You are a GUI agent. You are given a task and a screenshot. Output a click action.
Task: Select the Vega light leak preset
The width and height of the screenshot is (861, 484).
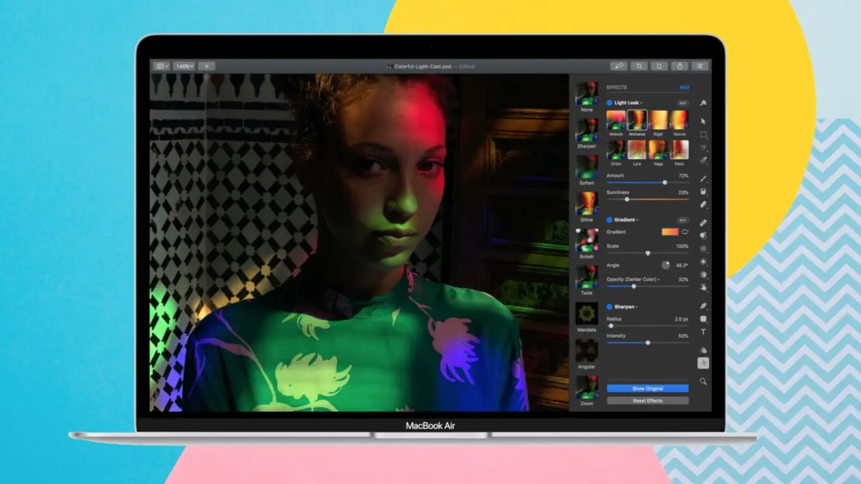(x=658, y=150)
